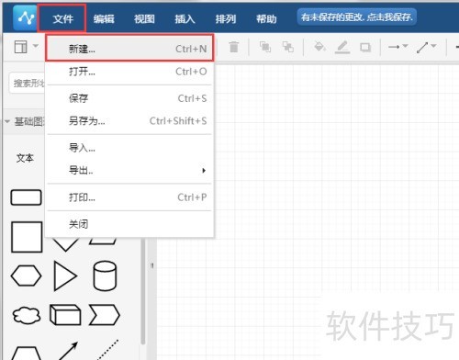Screen dimensions: 459x360
Task: Select the bring to front icon
Action: pyautogui.click(x=265, y=47)
